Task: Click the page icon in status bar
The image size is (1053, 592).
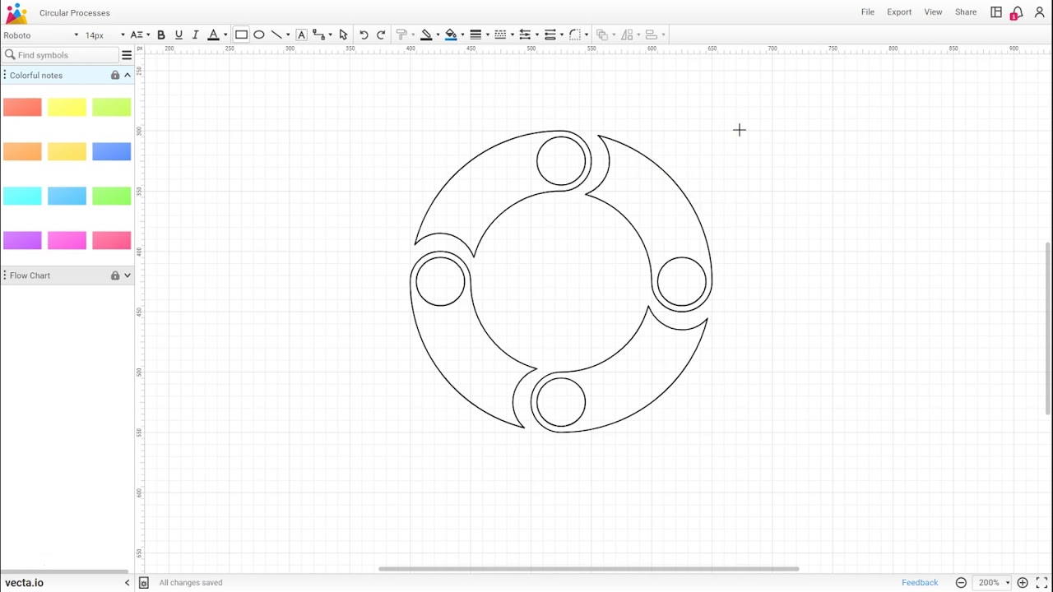Action: tap(144, 582)
